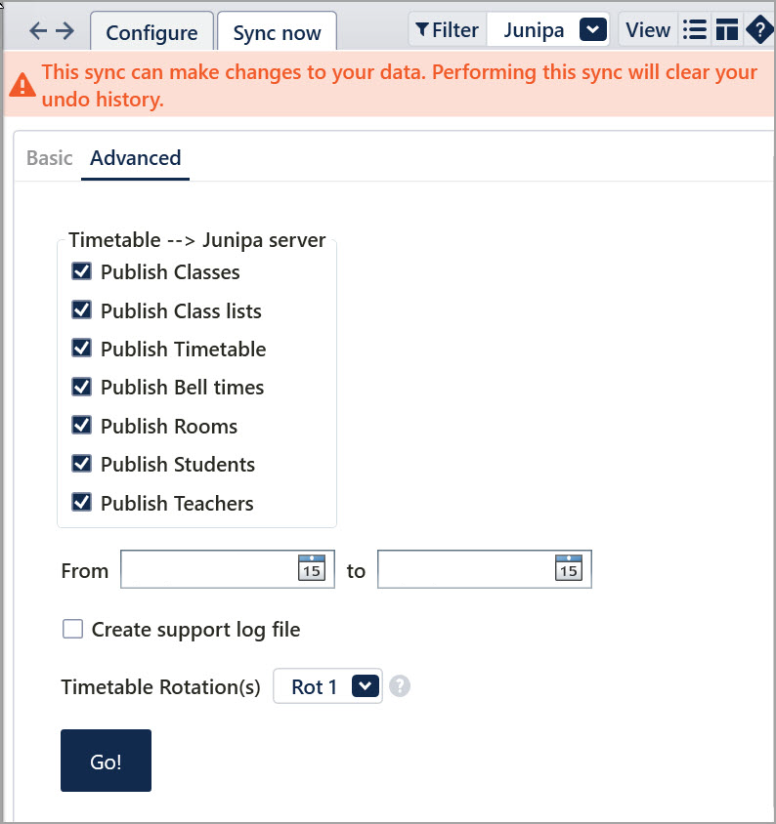Click the table layout view icon
Image resolution: width=776 pixels, height=824 pixels.
pos(726,30)
